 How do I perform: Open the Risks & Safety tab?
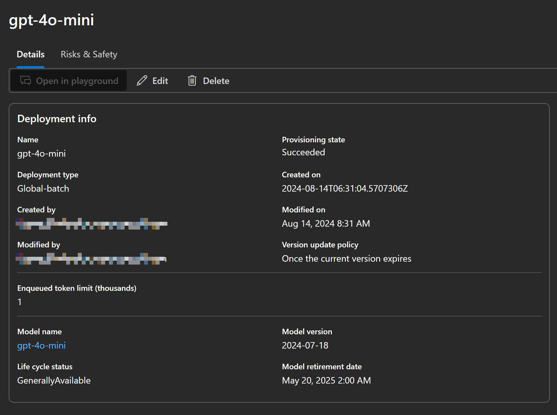click(x=89, y=54)
